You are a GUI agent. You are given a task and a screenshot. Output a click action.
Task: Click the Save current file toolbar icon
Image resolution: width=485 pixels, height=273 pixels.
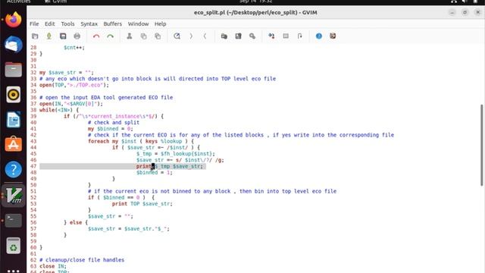(48, 36)
